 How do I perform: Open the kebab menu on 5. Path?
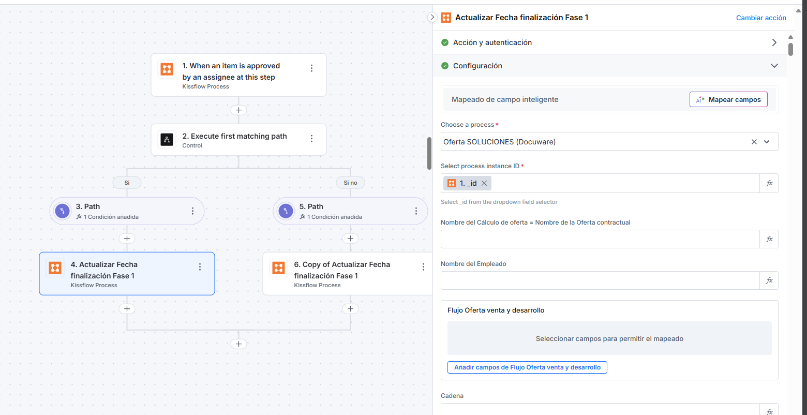point(416,211)
